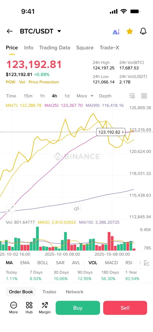
Task: Toggle the RSI sub-indicator
Action: [129, 263]
